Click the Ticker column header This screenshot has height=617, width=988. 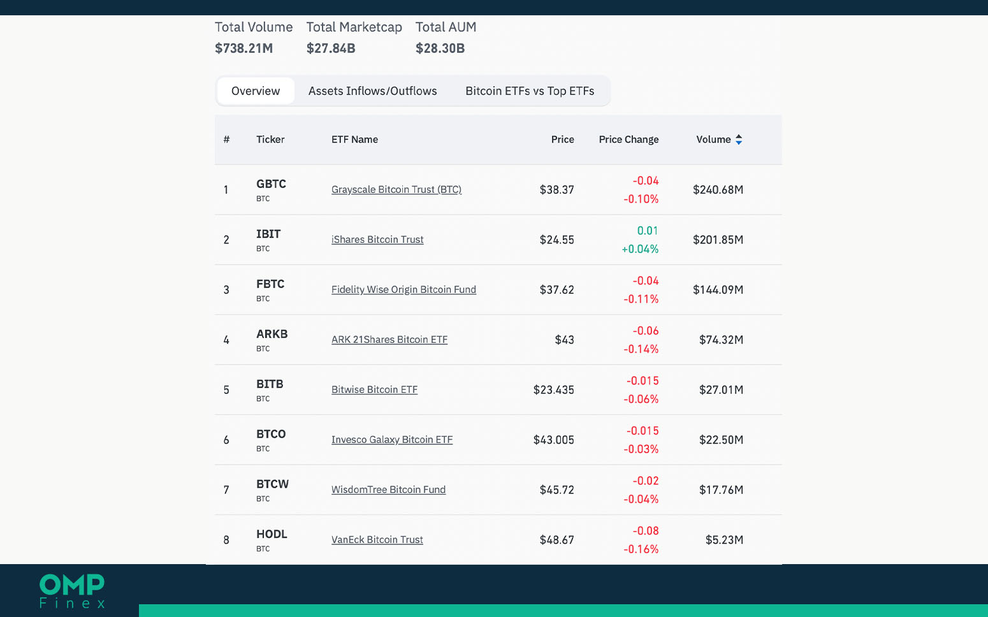pyautogui.click(x=270, y=140)
